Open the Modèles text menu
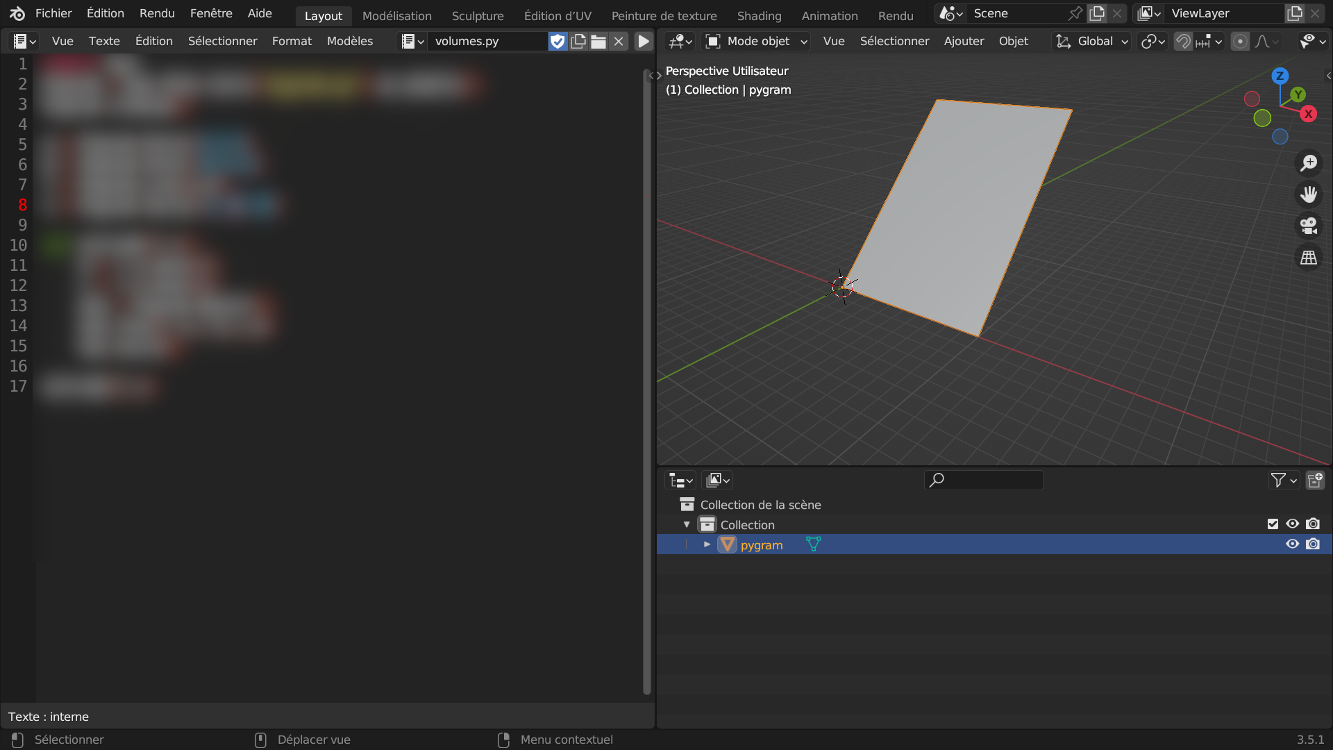 point(350,42)
